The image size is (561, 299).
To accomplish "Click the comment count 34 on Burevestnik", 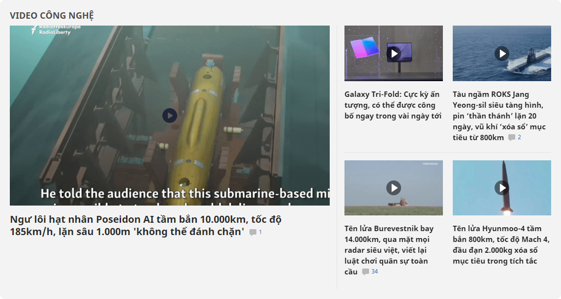I will [374, 271].
